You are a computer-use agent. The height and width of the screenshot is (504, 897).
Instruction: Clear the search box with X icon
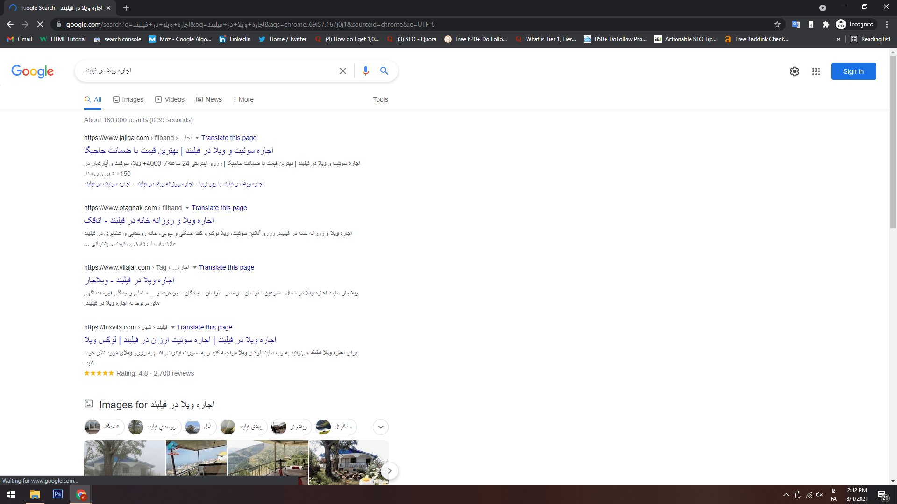[343, 71]
